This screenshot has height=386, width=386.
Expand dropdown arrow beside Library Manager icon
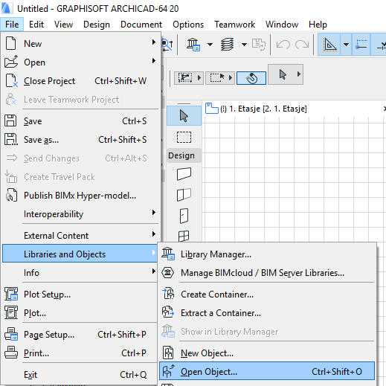(210, 45)
